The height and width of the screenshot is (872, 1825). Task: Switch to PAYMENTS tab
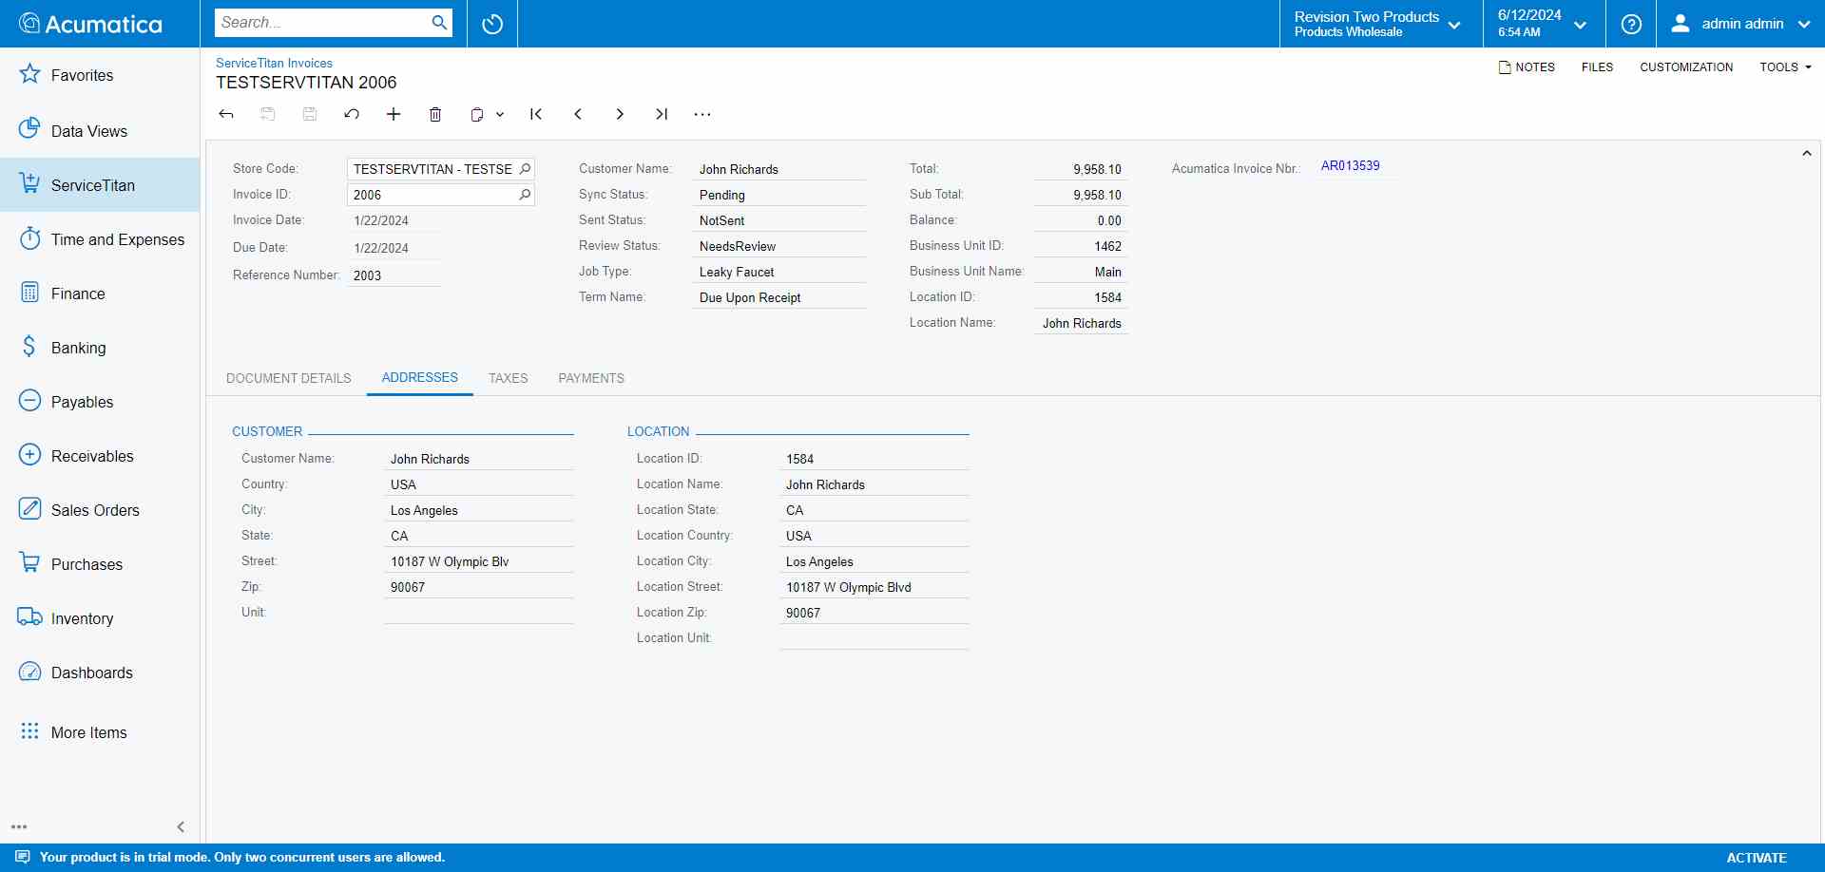tap(591, 378)
